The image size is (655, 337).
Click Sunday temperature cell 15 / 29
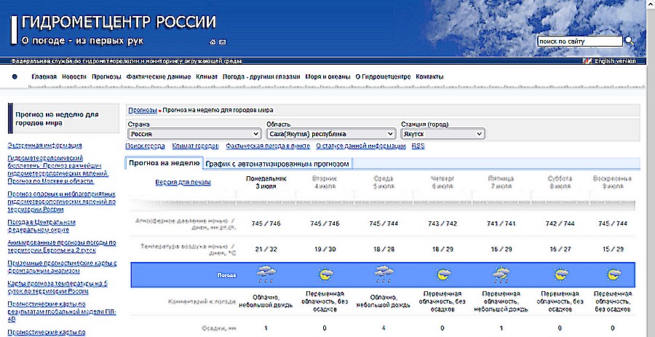[x=613, y=250]
